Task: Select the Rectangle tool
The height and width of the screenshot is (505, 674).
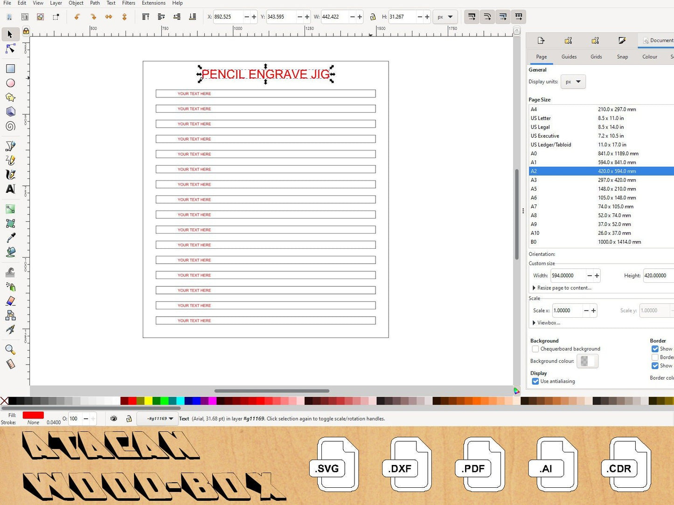Action: coord(10,69)
